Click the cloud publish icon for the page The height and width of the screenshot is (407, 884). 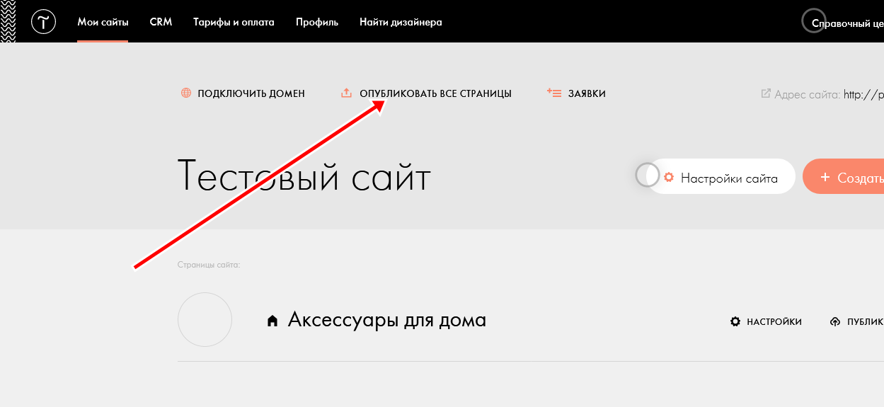point(835,322)
